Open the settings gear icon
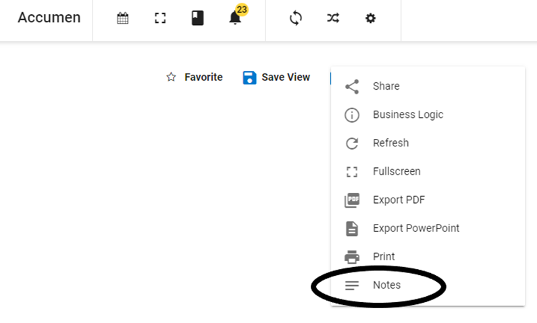Screen dimensions: 537x323 click(370, 18)
